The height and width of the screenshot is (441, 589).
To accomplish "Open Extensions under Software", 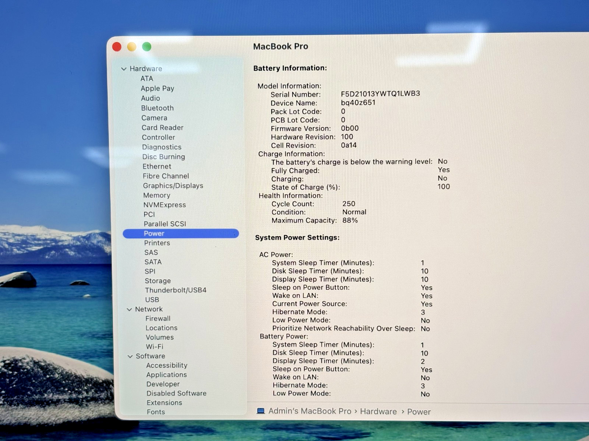I will click(165, 402).
